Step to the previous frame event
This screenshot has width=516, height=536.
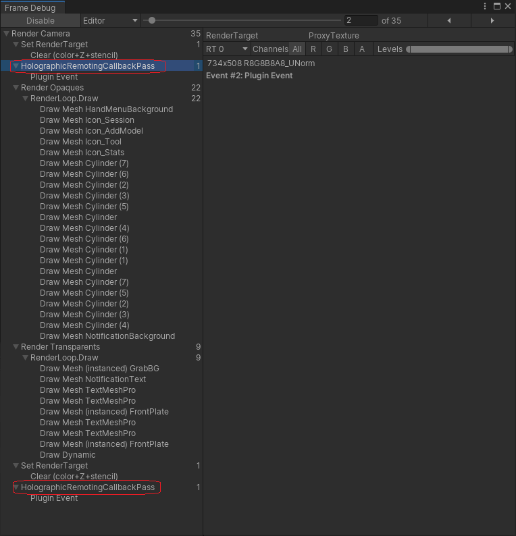click(x=449, y=20)
